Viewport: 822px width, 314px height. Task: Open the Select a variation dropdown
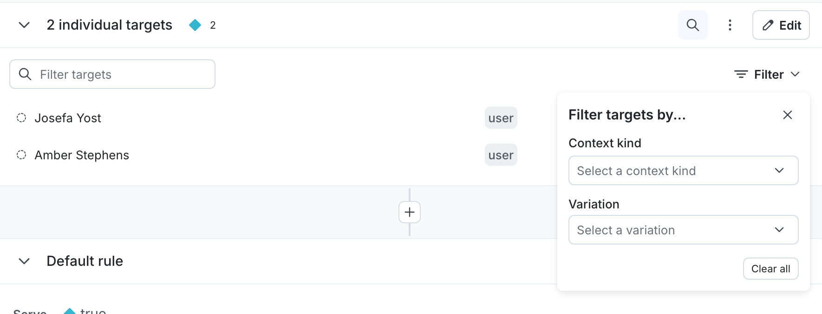click(x=683, y=230)
